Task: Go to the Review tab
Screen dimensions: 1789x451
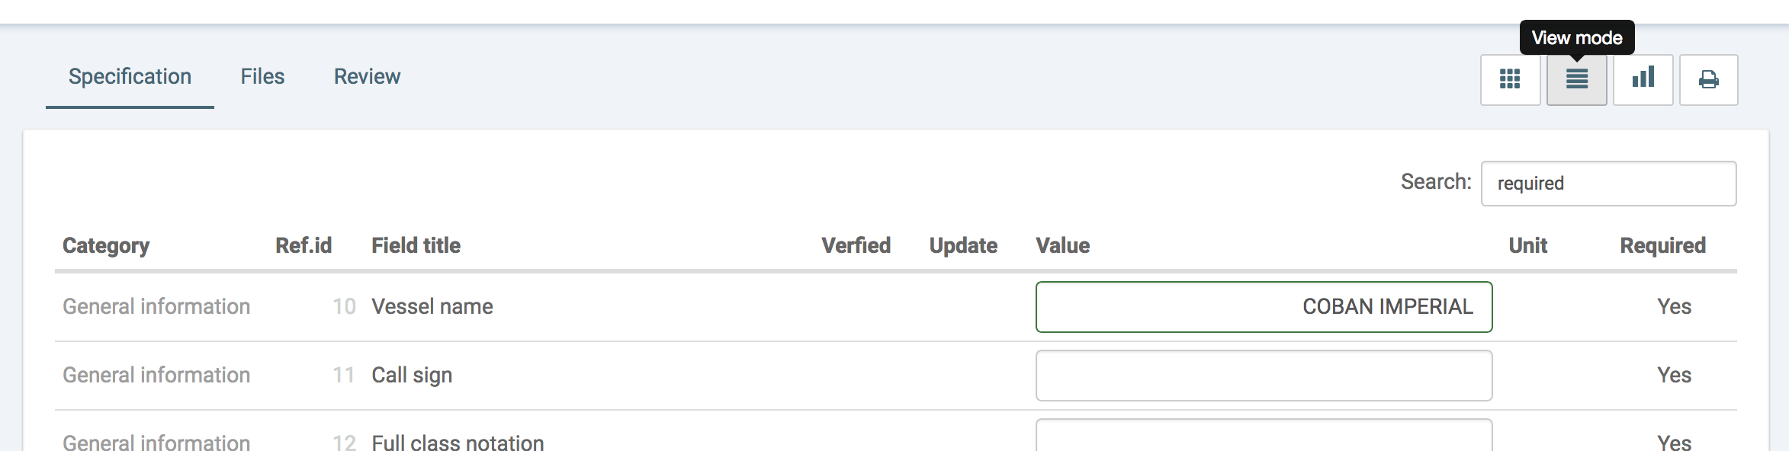Action: (x=367, y=77)
